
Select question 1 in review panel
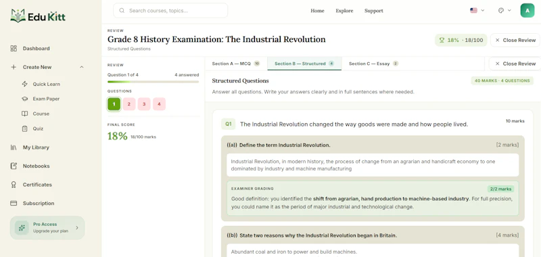point(114,104)
